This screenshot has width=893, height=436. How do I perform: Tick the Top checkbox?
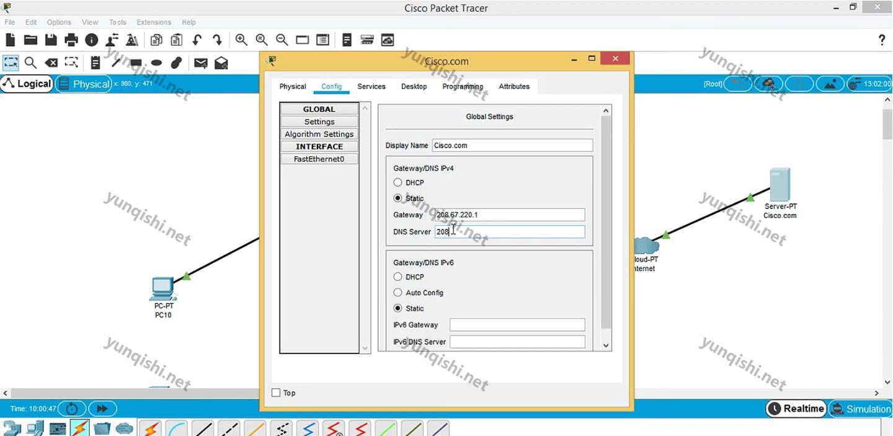click(x=276, y=393)
